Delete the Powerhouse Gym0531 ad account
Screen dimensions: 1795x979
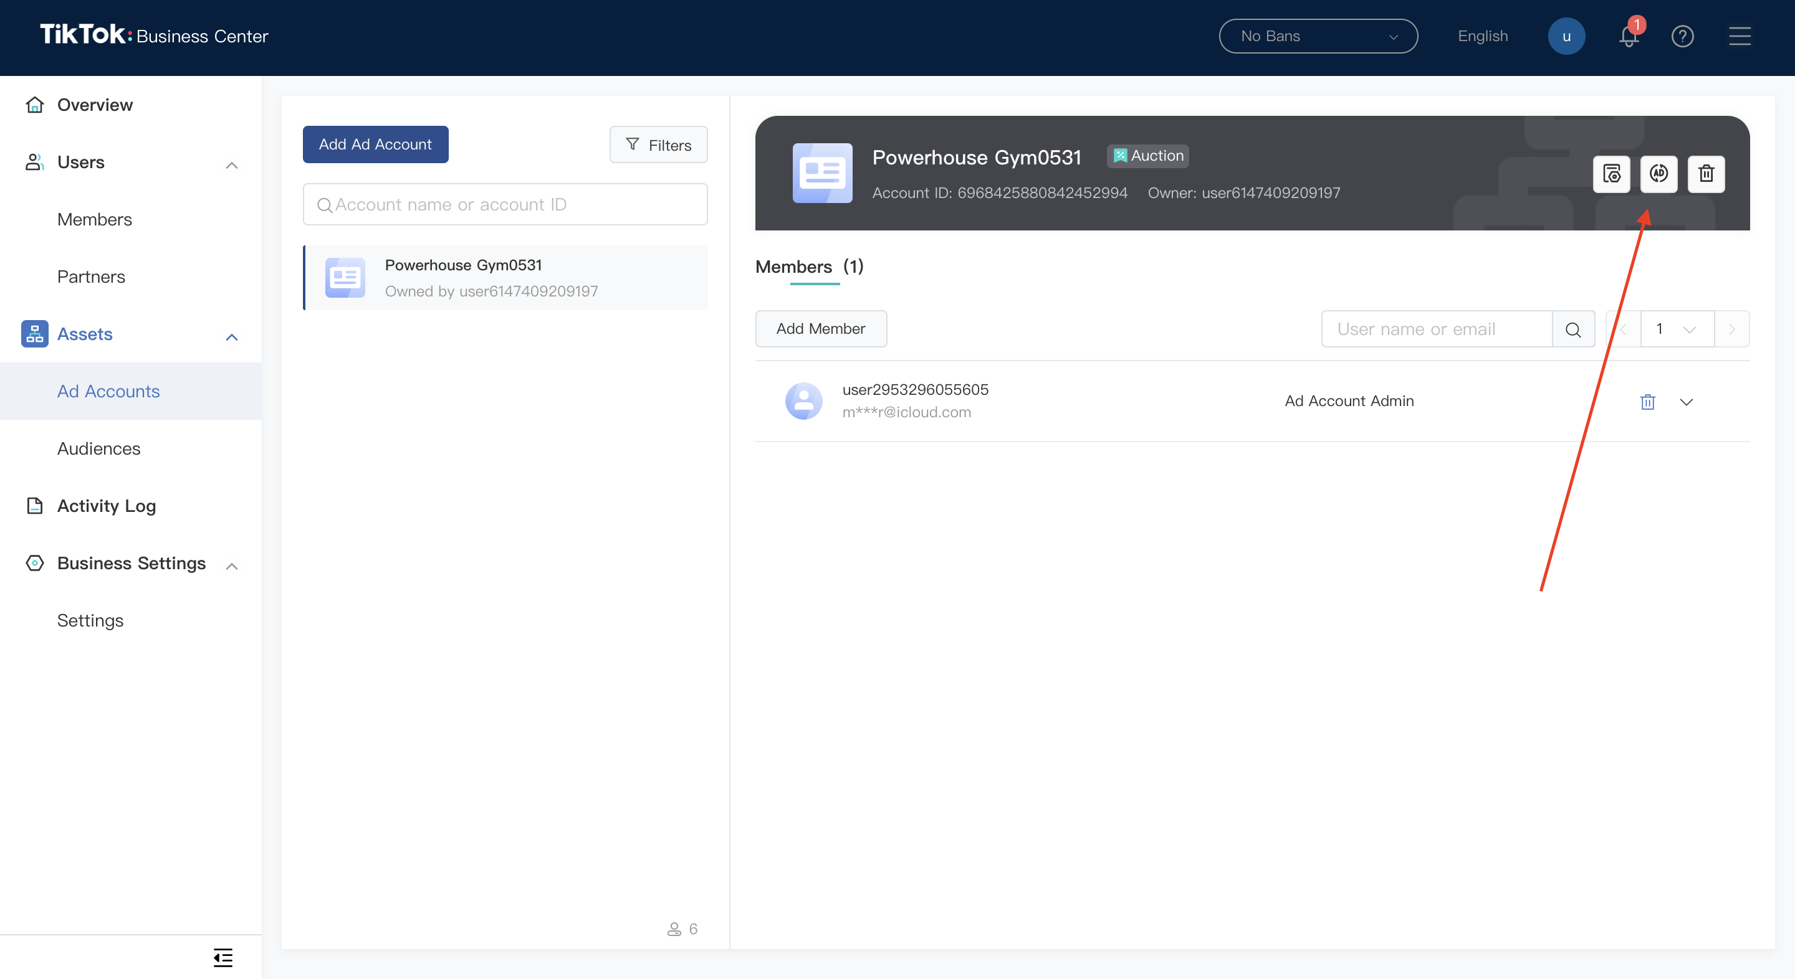click(1706, 174)
